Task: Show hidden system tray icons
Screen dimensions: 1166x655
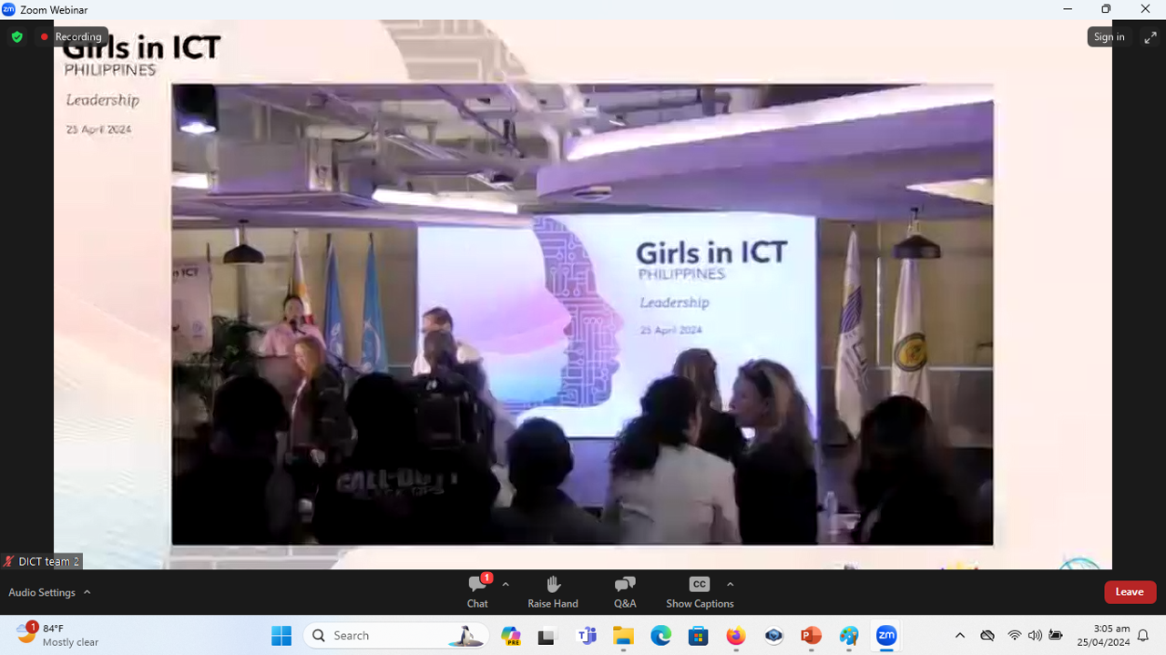Action: click(959, 636)
